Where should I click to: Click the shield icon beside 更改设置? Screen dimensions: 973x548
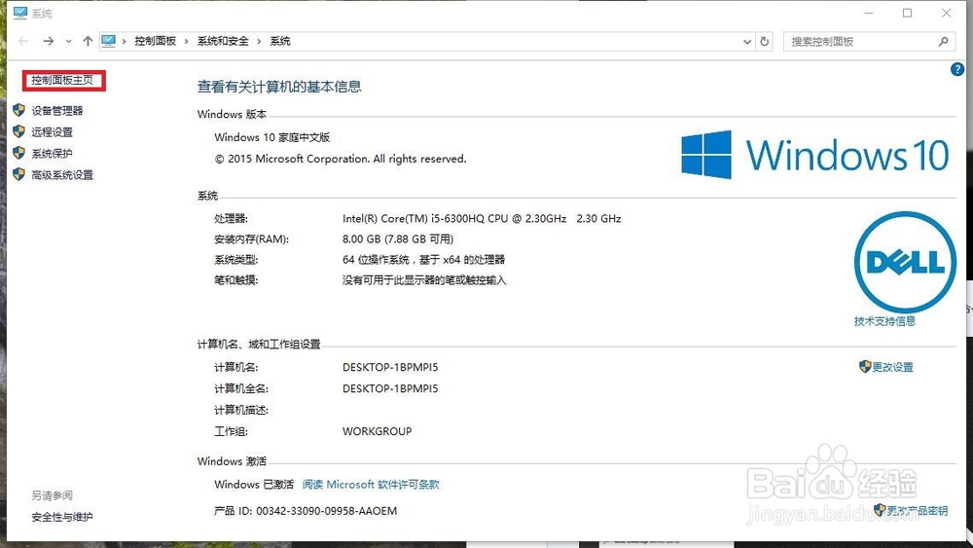tap(865, 367)
